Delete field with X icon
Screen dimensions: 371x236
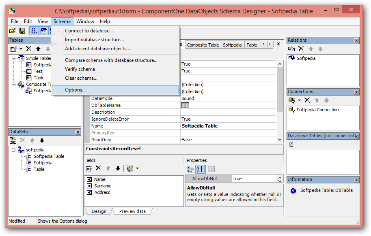coord(98,168)
